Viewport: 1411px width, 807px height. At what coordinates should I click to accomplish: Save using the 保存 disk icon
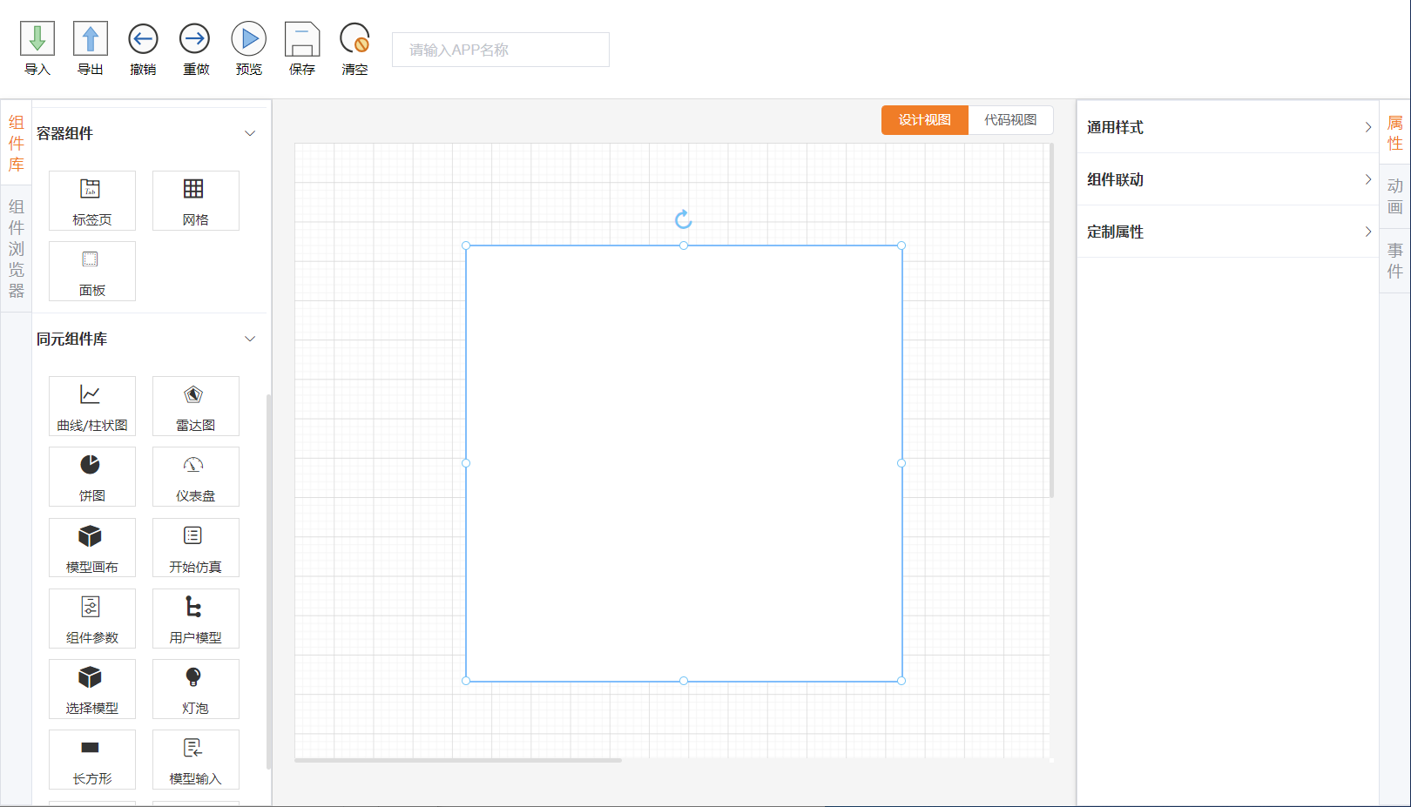[x=302, y=39]
